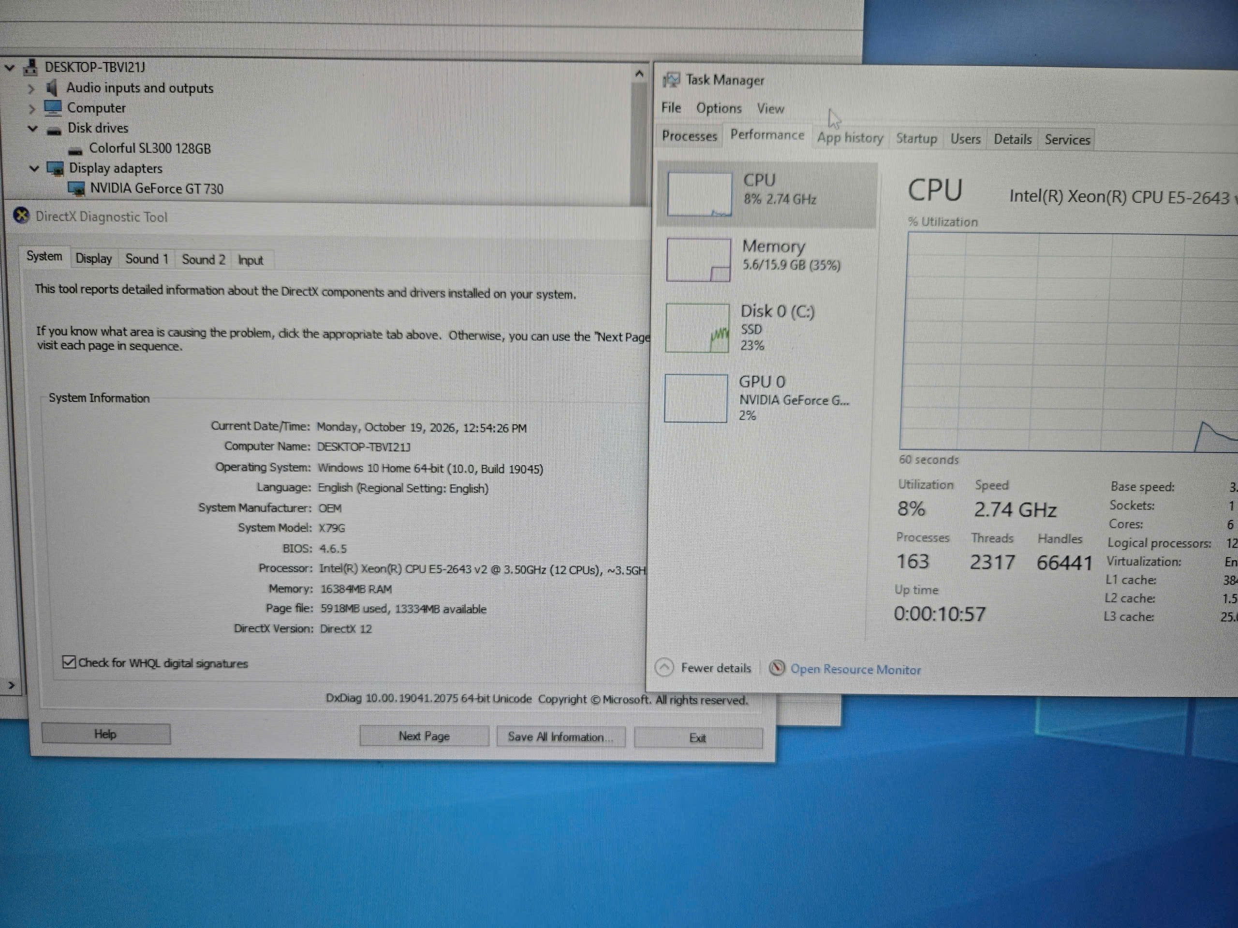
Task: Open the Sound 1 tab
Action: [147, 259]
